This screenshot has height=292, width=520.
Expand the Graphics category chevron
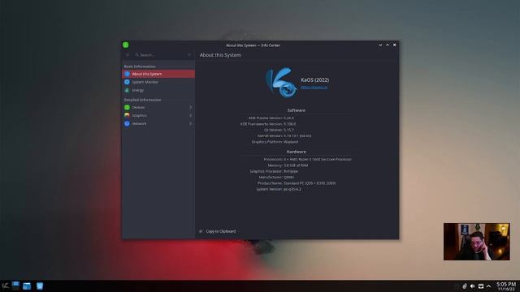[x=191, y=115]
